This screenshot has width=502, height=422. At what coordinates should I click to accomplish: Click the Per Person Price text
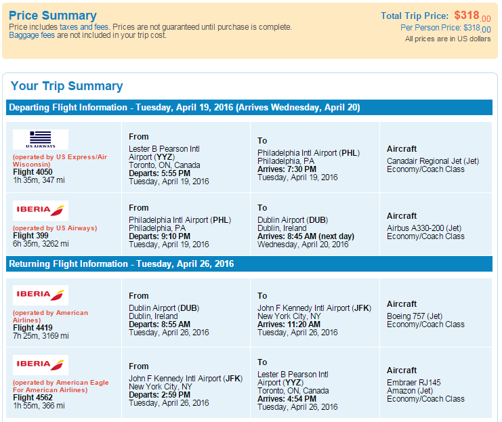pos(445,28)
